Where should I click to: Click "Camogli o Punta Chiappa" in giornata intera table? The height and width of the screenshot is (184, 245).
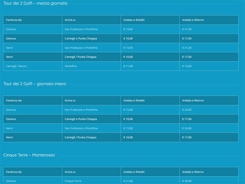pyautogui.click(x=81, y=119)
